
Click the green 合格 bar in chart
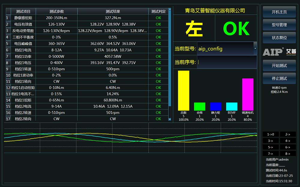[x=199, y=107]
